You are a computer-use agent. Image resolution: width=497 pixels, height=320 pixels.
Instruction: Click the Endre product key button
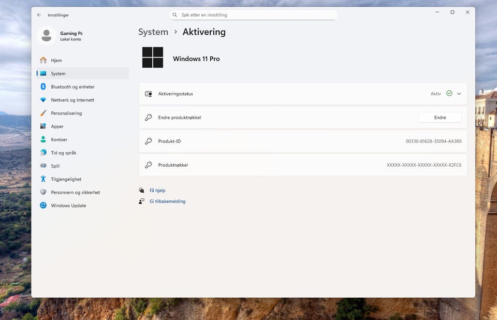pyautogui.click(x=440, y=118)
